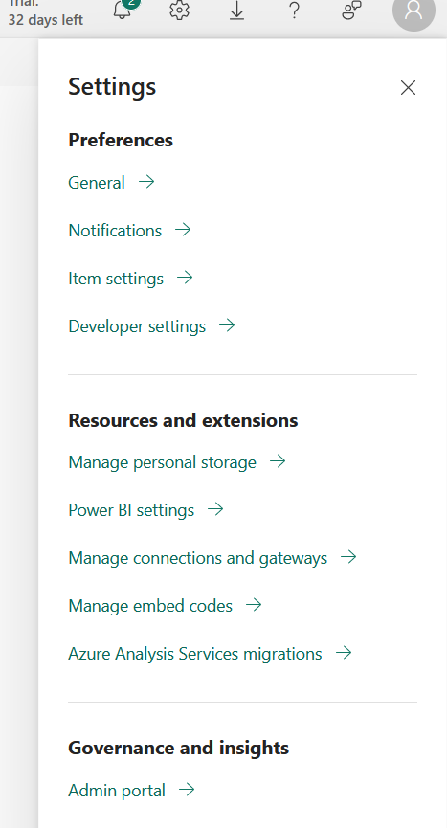Click arrow beside Manage connections and gateways
Viewport: 447px width, 828px height.
click(x=348, y=557)
